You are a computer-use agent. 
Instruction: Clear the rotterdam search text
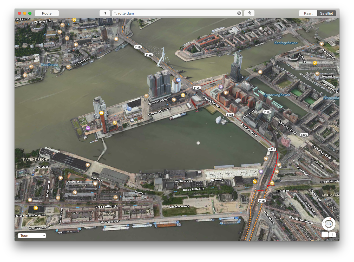239,13
